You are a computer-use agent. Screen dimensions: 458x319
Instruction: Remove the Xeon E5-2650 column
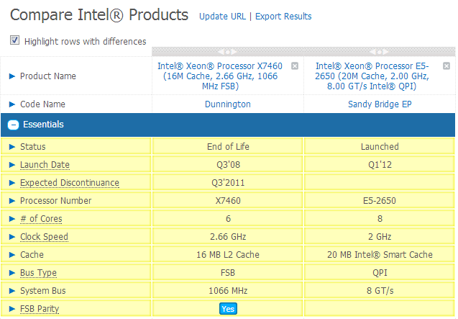point(446,66)
